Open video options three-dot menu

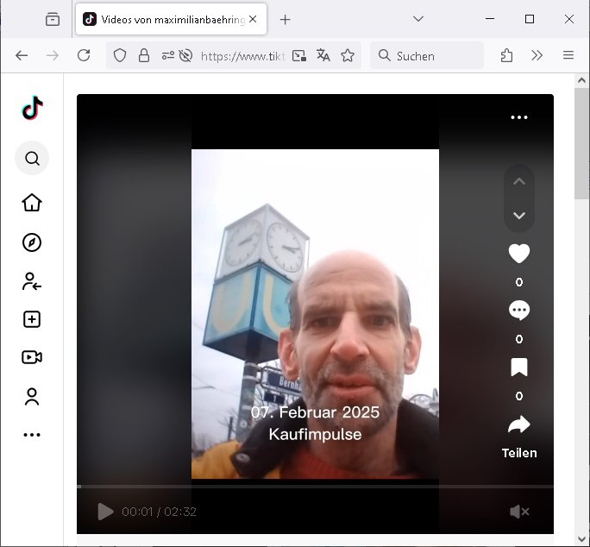pyautogui.click(x=518, y=117)
